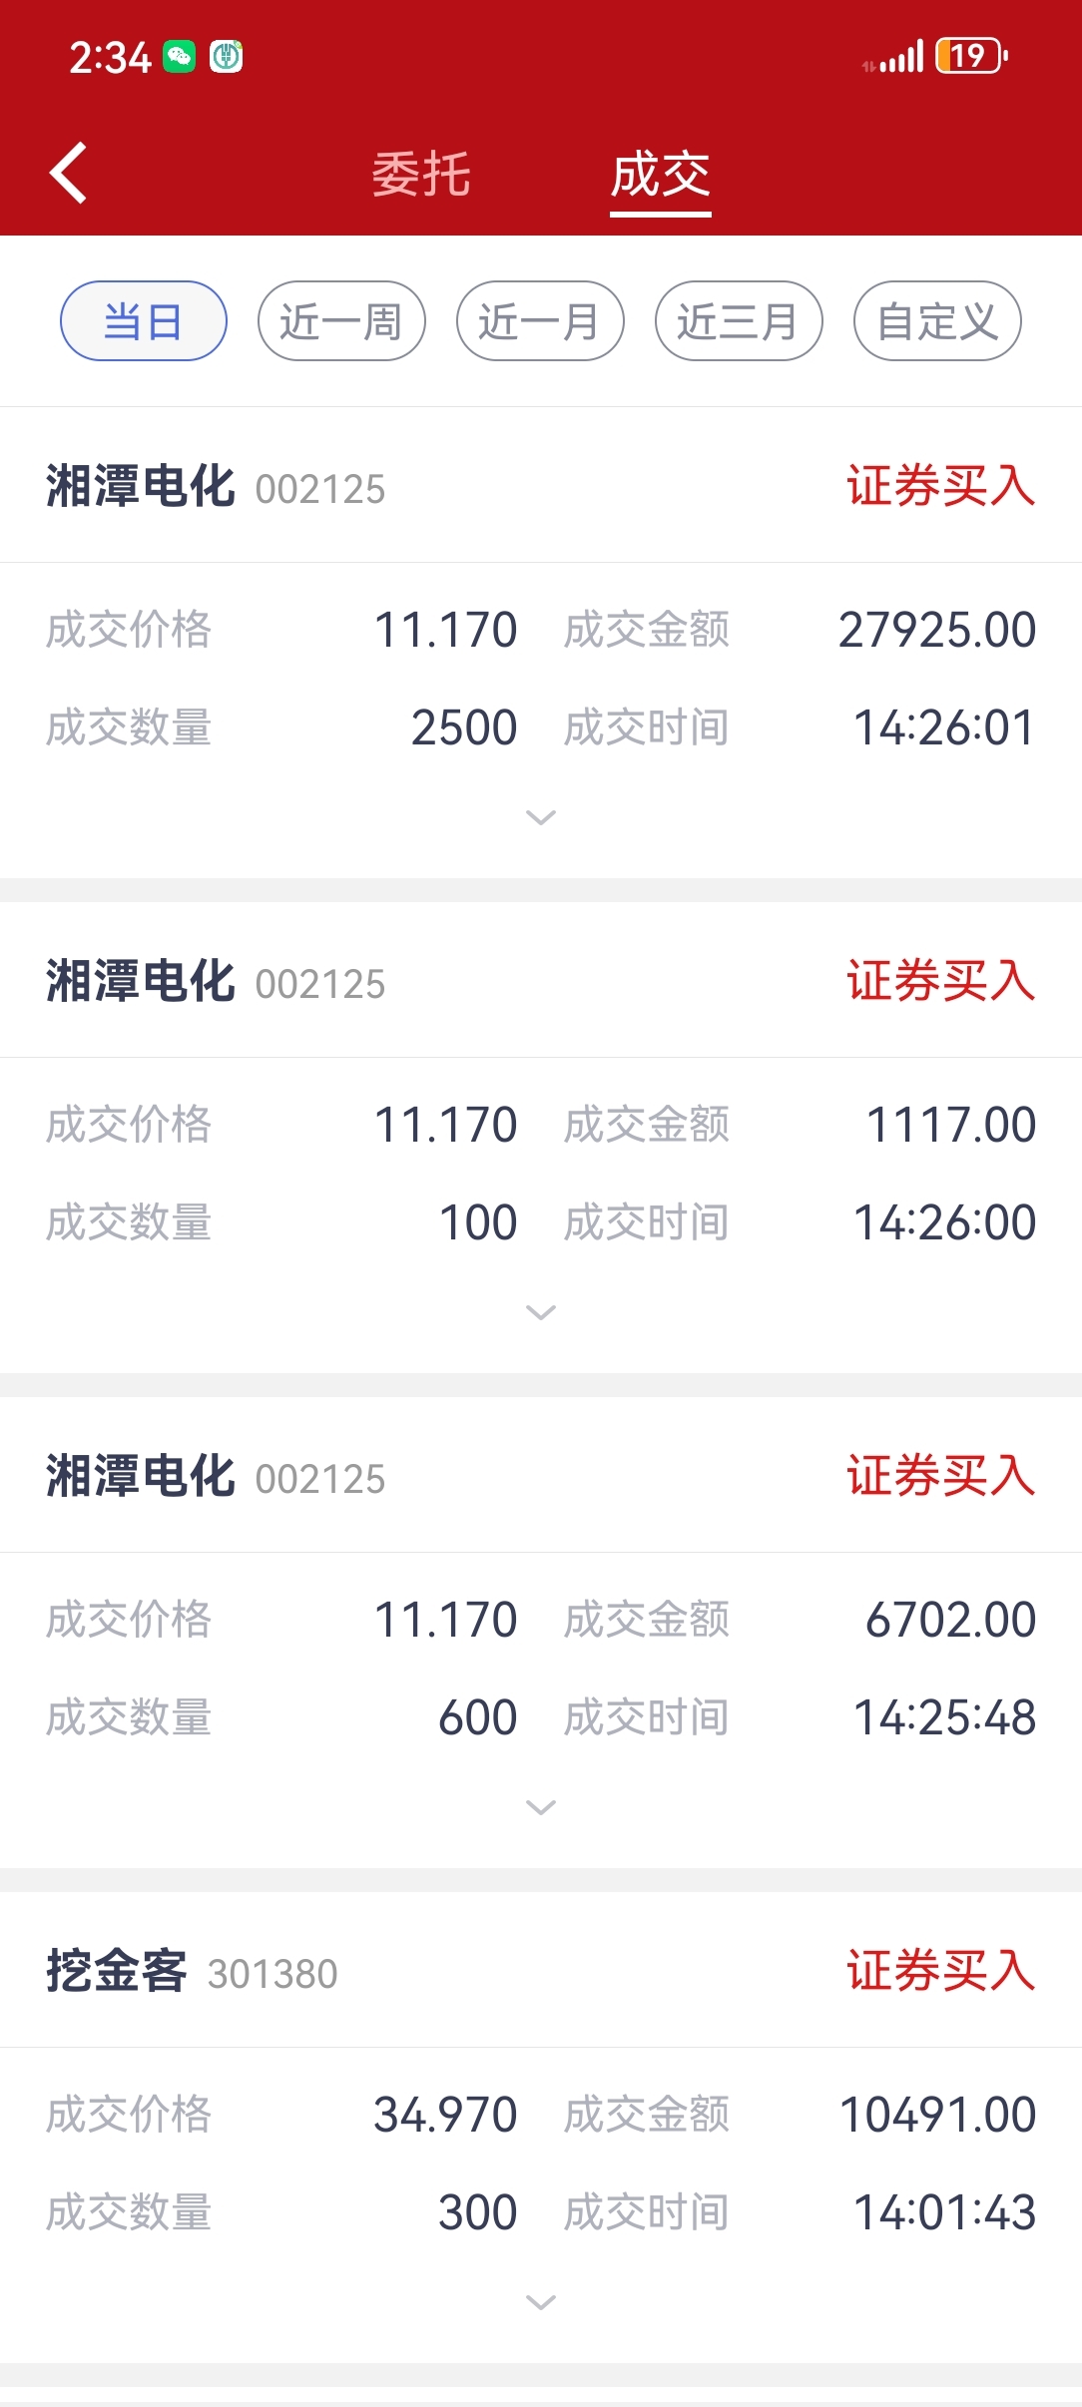Open 挖金客 301380 stock title
Viewport: 1082px width, 2407px height.
pos(192,1972)
